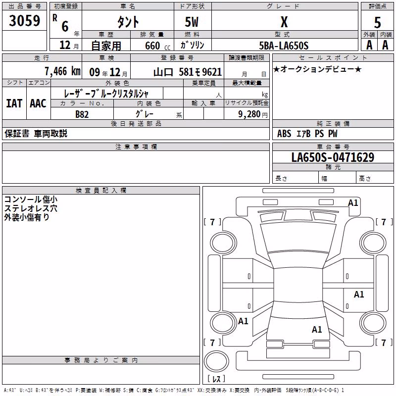
Task: Select the fuel type ガソリン
Action: pyautogui.click(x=192, y=45)
